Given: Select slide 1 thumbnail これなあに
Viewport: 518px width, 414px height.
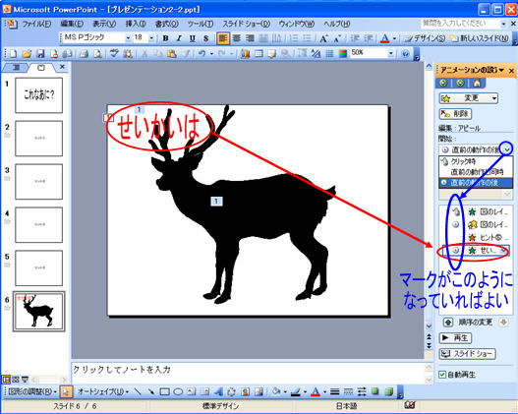Looking at the screenshot, I should pos(38,95).
